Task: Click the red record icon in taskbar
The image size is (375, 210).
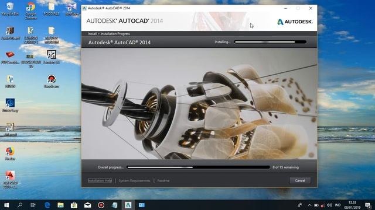Action: pos(101,205)
